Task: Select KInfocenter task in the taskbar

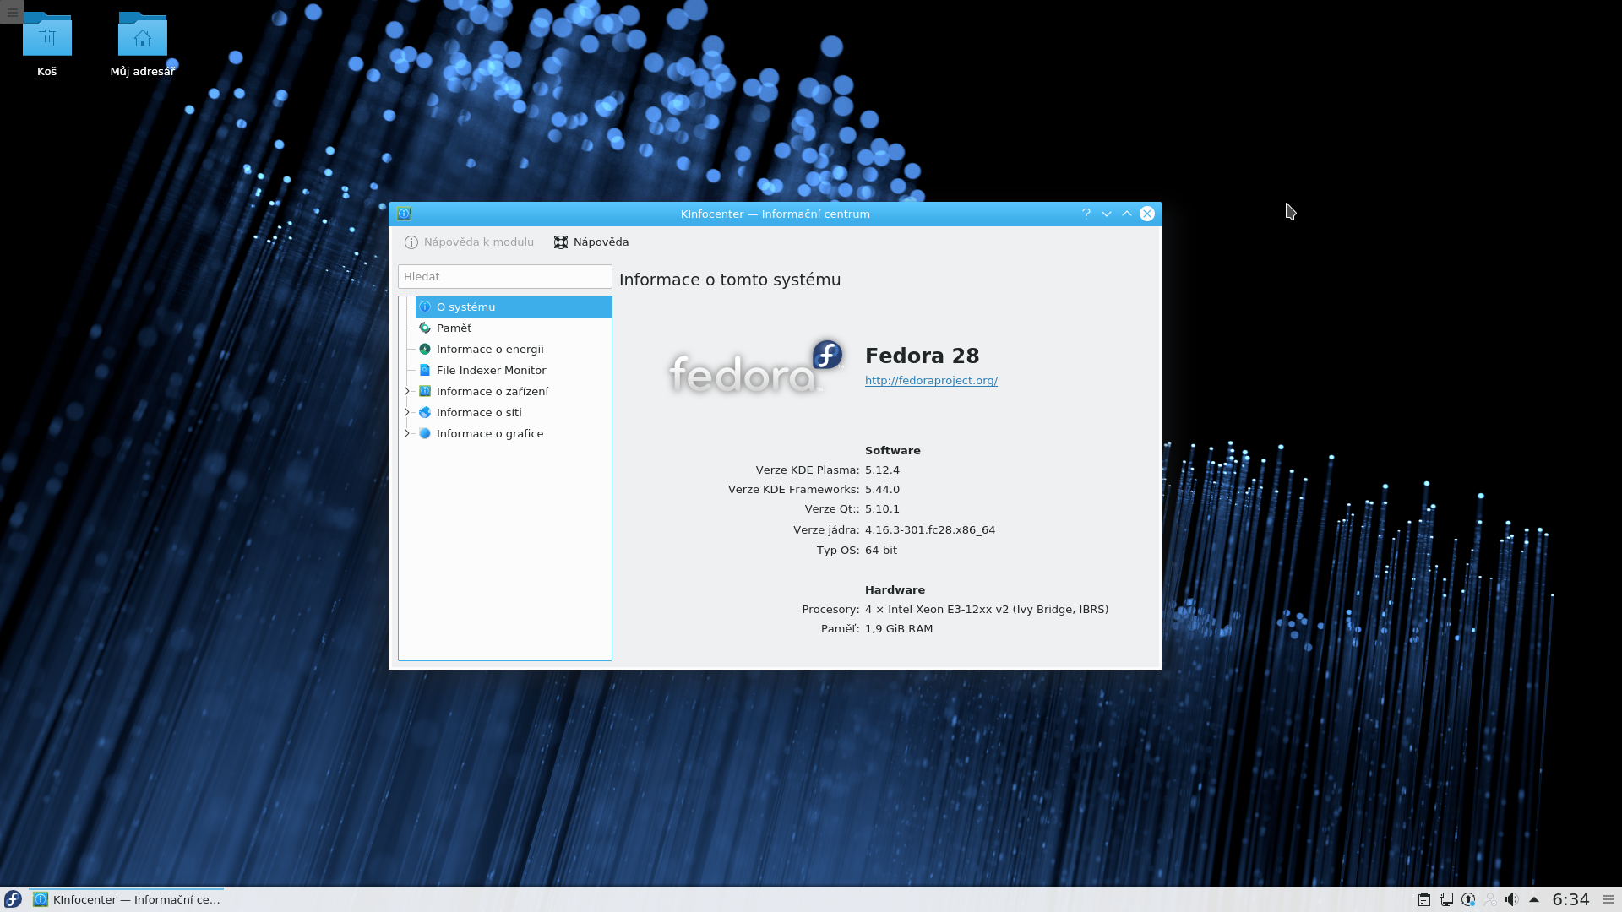Action: pos(127,899)
